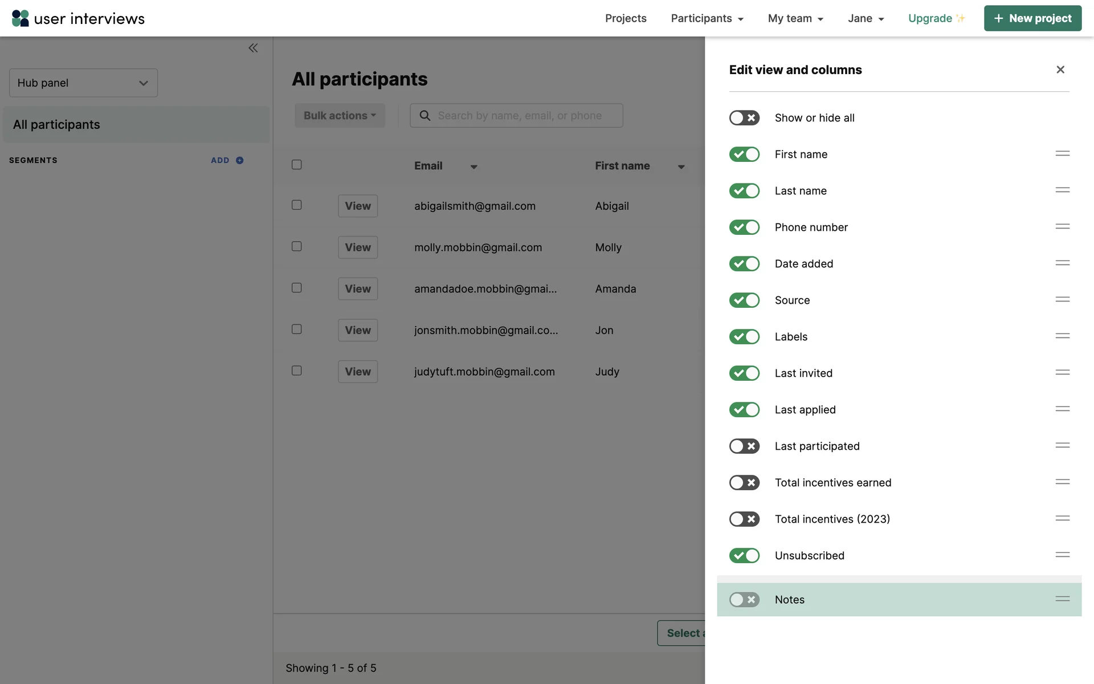Click the search magnifier icon
The image size is (1094, 684).
click(x=425, y=116)
